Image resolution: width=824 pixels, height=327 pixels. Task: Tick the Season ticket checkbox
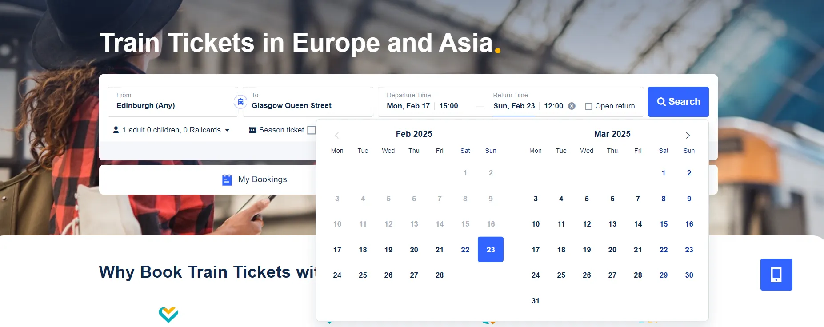(x=312, y=130)
